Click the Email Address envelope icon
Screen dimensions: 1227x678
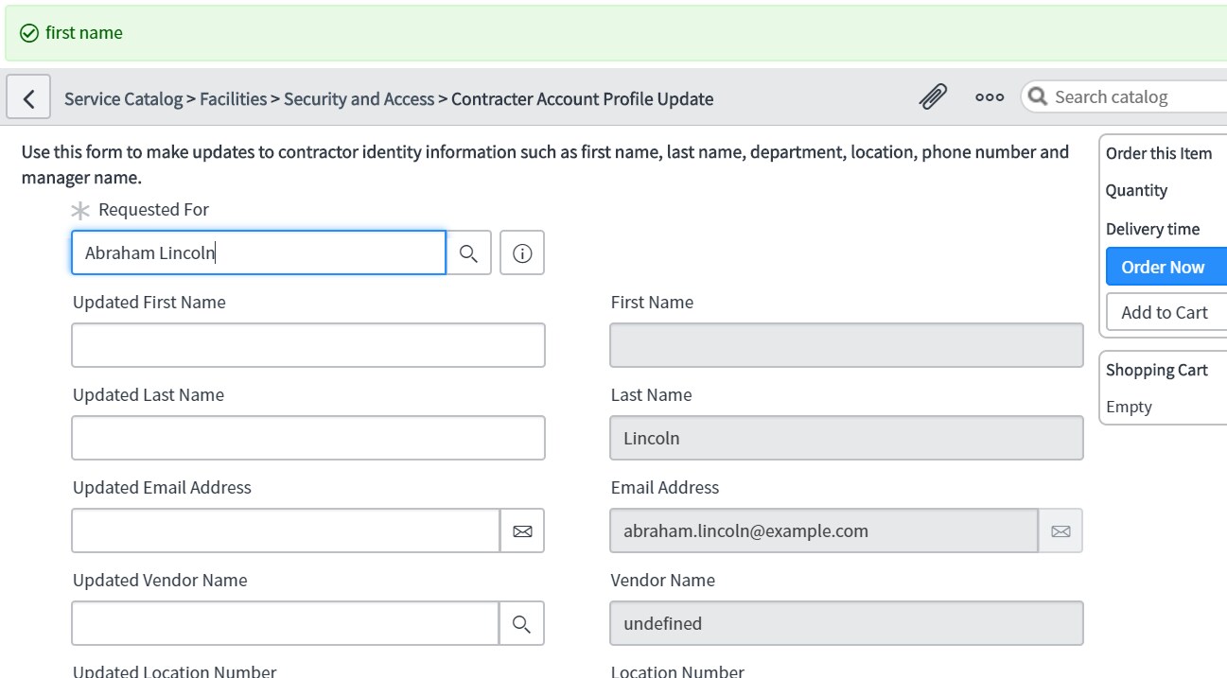[x=1060, y=531]
